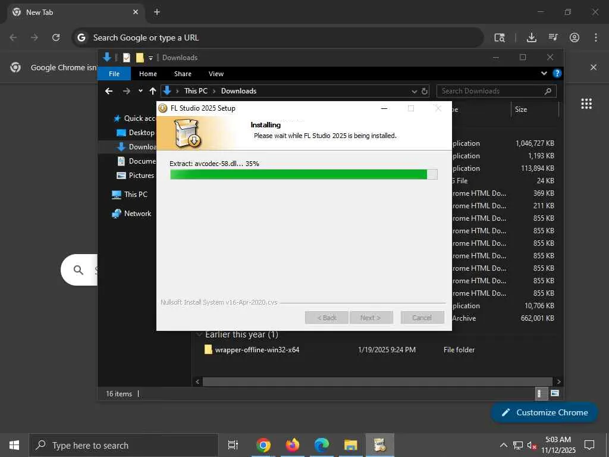609x457 pixels.
Task: Dismiss the Google Chrome info bar
Action: 594,67
